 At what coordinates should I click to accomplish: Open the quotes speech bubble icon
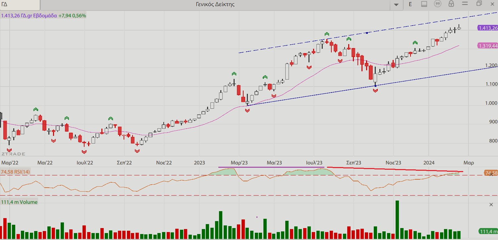(438, 4)
